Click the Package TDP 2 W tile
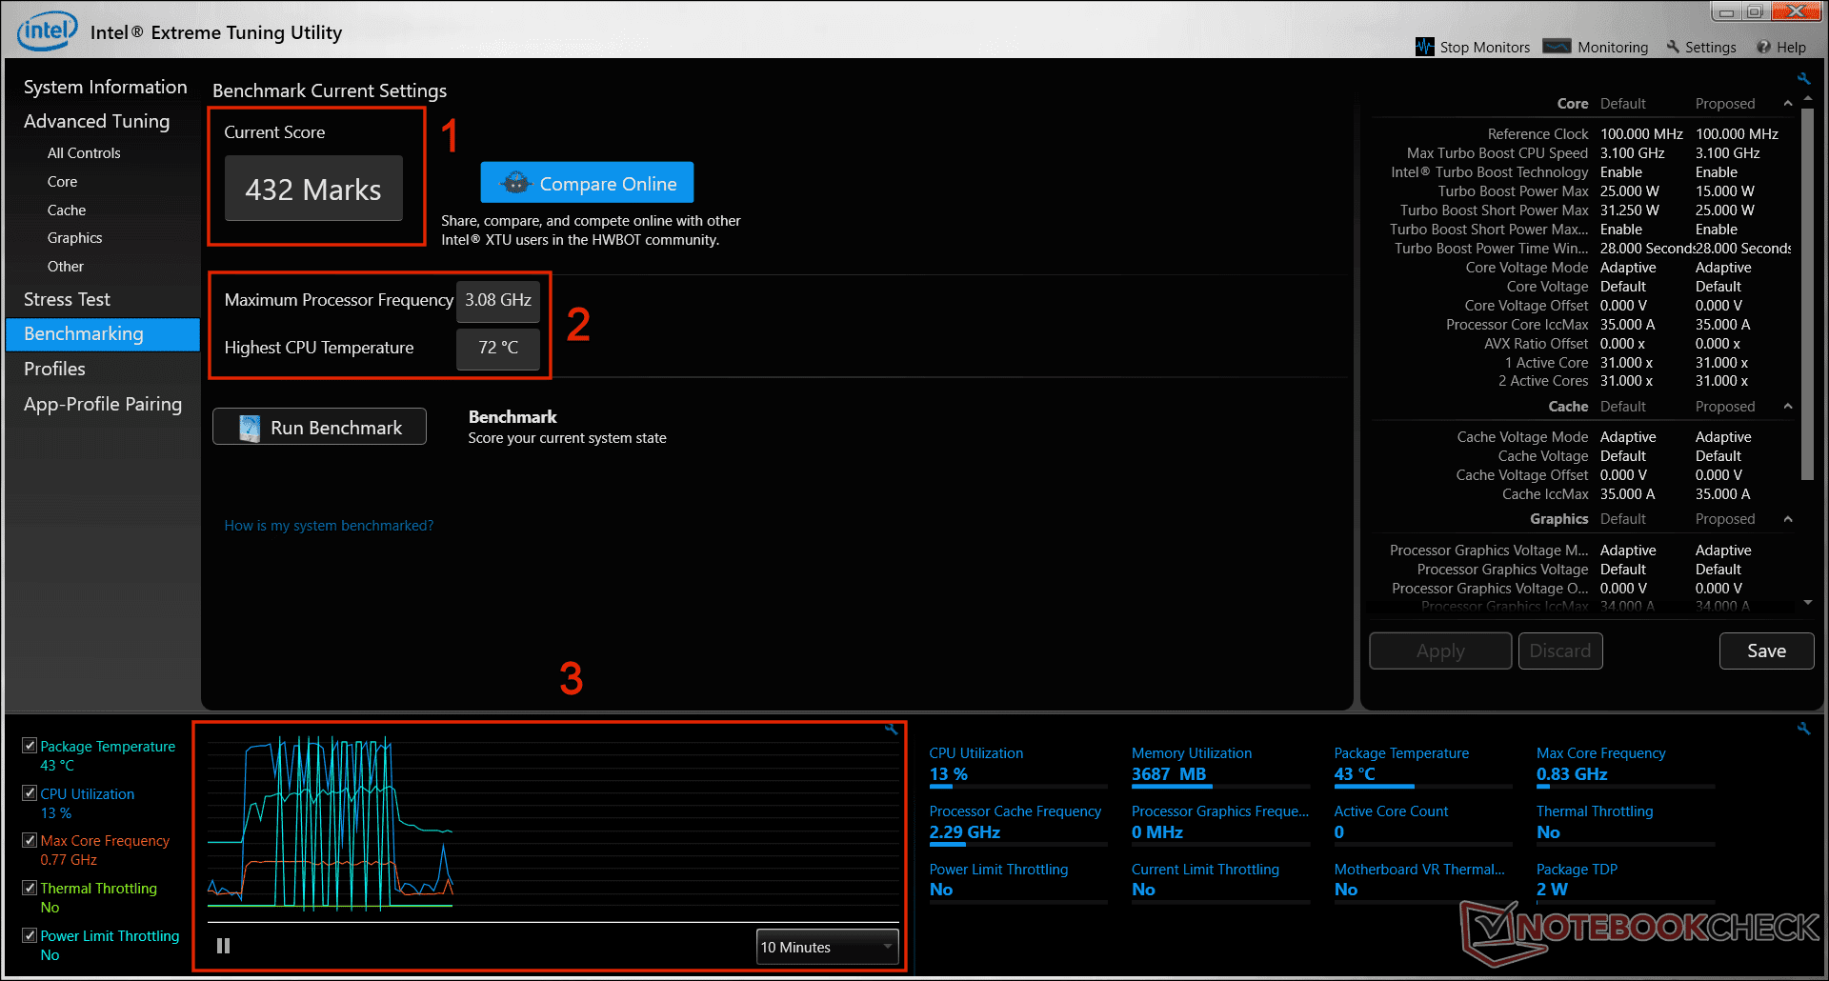 [1625, 881]
